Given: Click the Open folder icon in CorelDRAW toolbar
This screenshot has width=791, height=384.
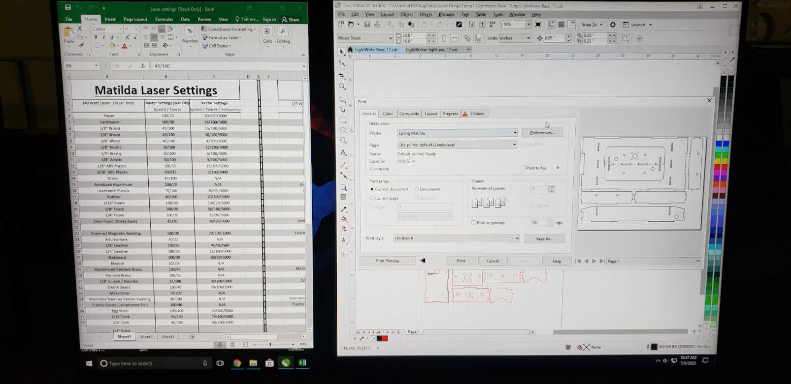Looking at the screenshot, I should (351, 24).
